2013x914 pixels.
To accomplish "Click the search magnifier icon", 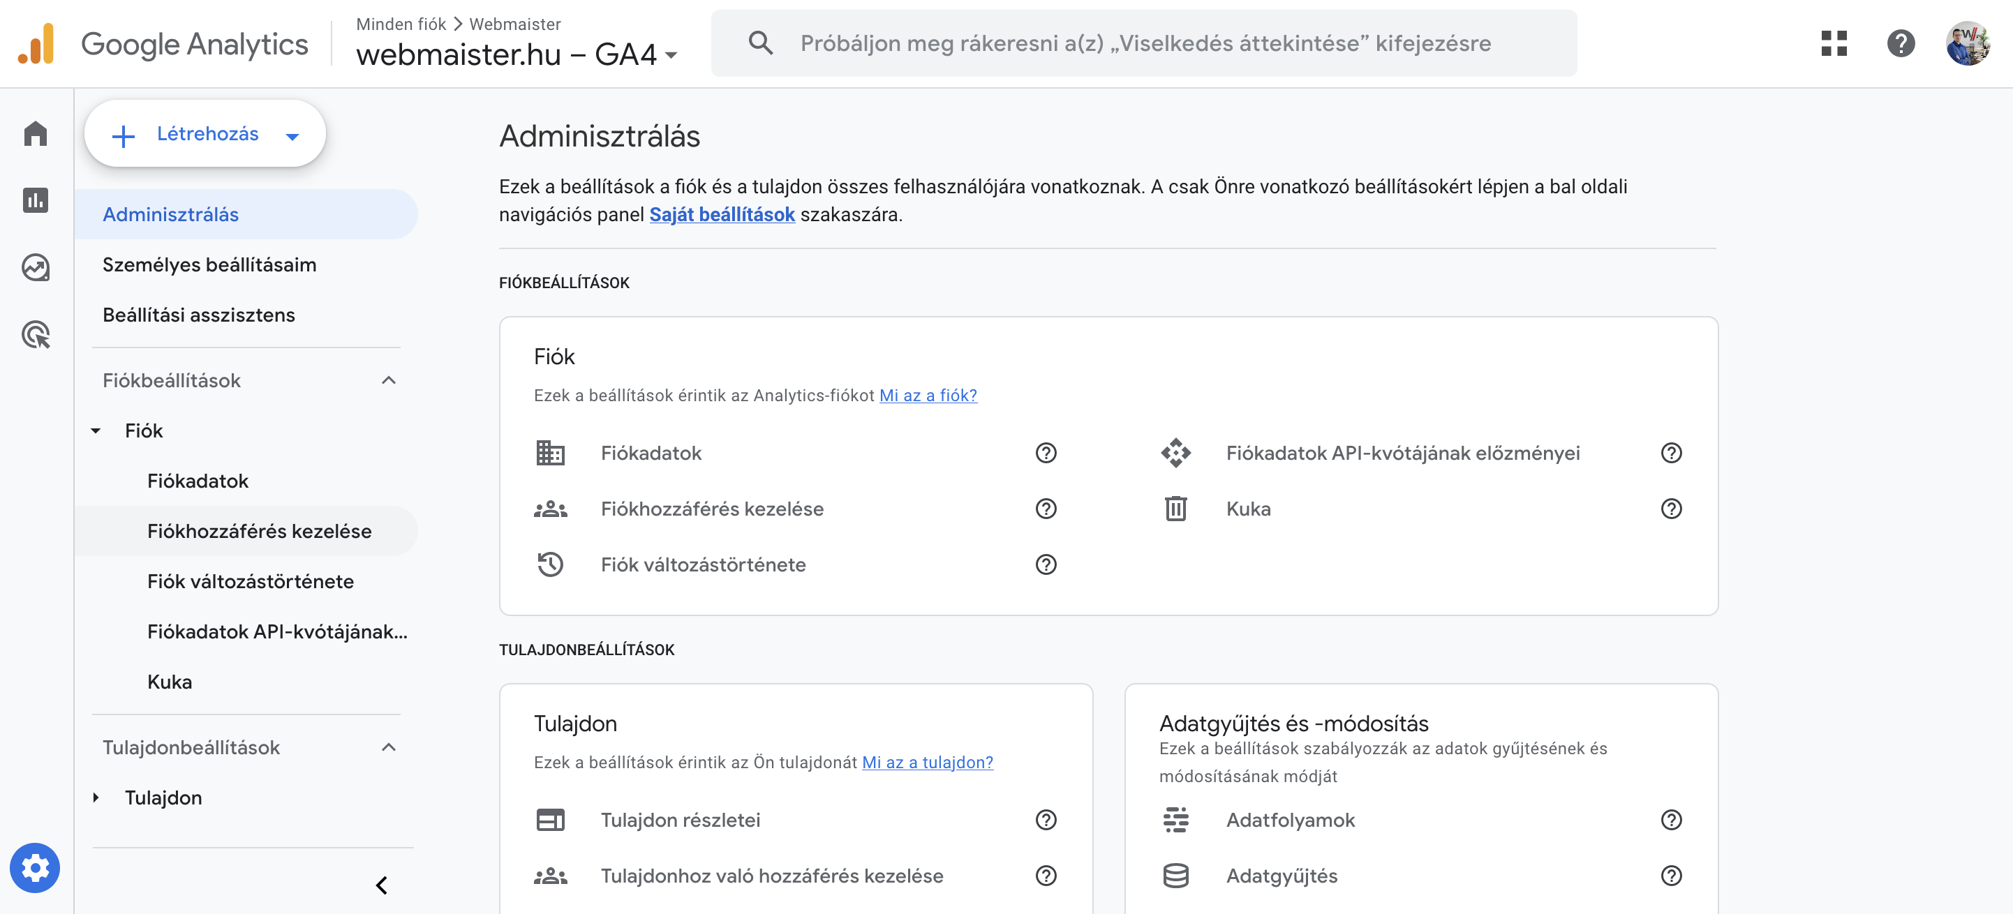I will [760, 43].
